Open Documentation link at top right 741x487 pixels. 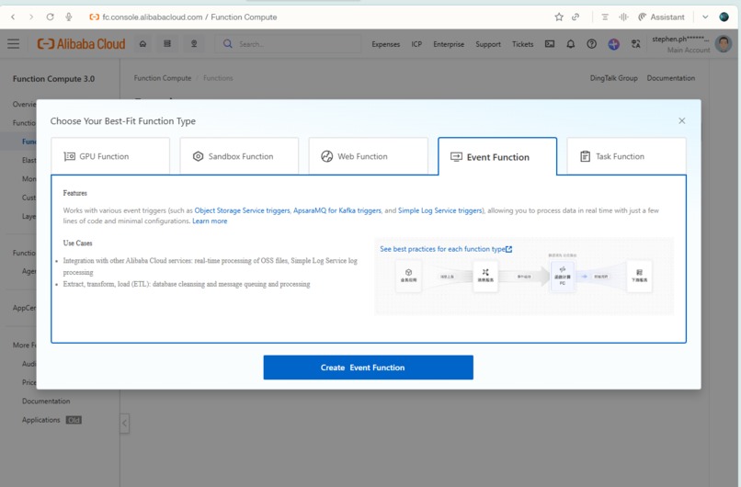pos(670,78)
